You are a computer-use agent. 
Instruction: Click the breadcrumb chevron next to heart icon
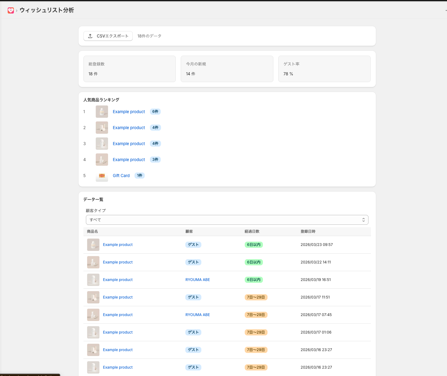pos(17,10)
